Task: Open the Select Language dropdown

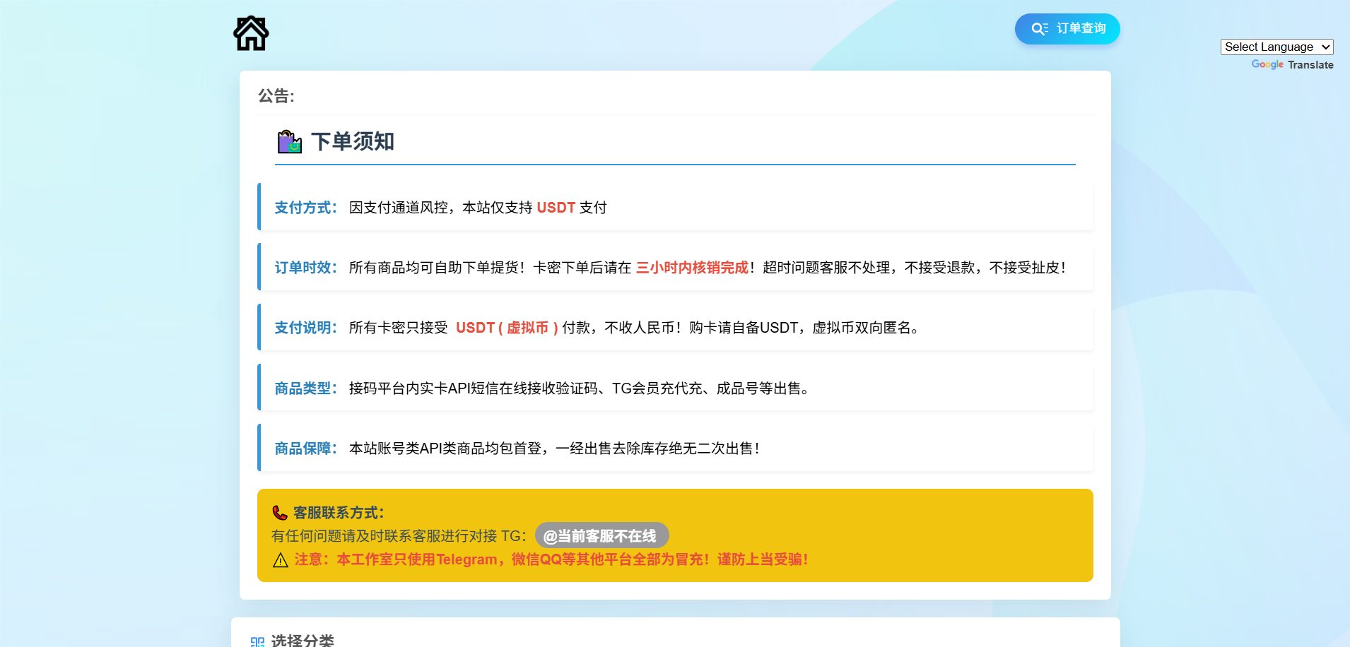Action: [x=1276, y=47]
